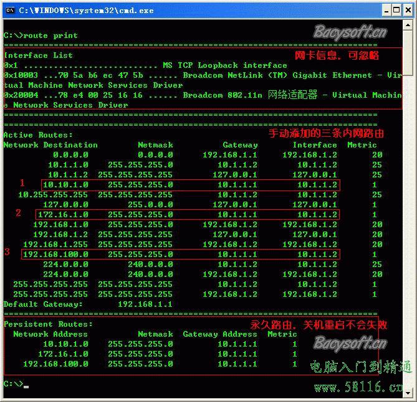Click the blinking cursor at the bottom prompt
Screen dimensions: 417x402
pyautogui.click(x=26, y=386)
